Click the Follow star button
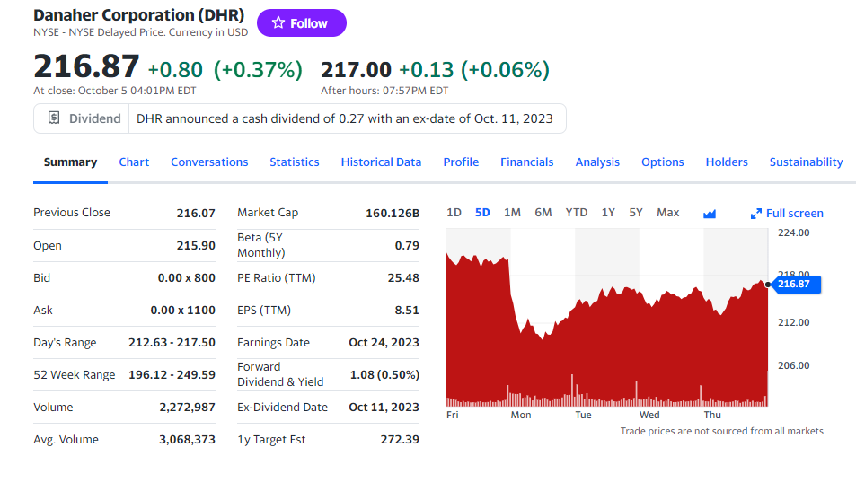 coord(301,23)
